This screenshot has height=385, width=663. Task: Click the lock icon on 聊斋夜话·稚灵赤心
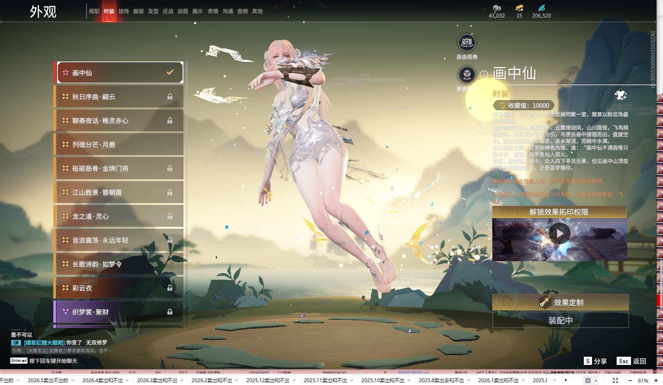170,121
